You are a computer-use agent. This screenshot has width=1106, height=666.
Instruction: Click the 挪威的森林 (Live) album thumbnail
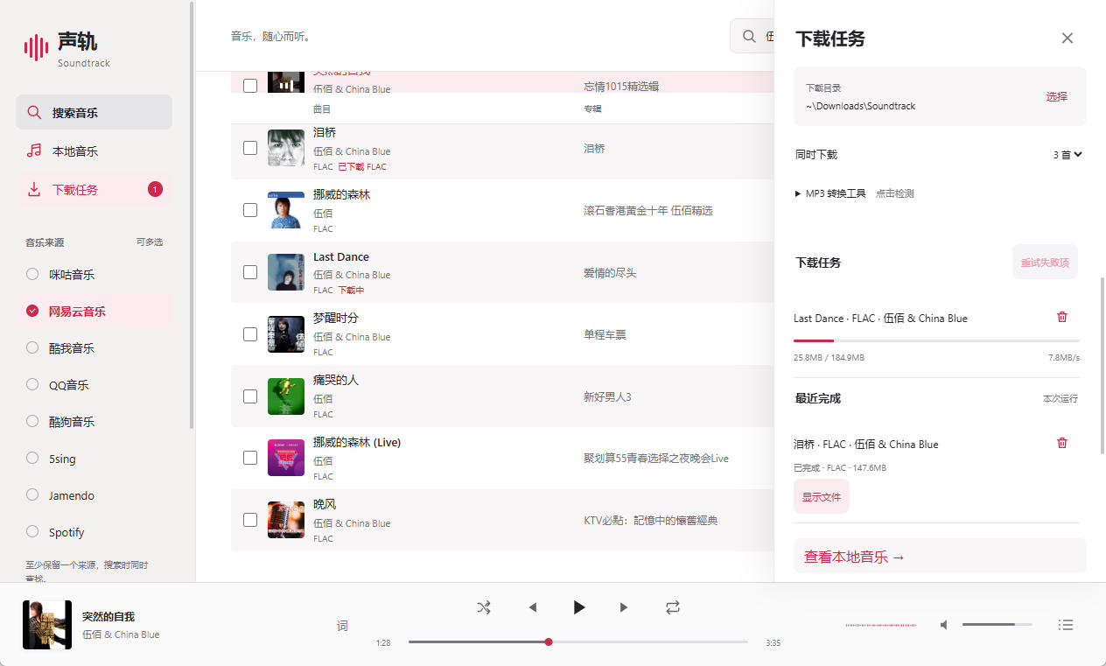tap(286, 458)
